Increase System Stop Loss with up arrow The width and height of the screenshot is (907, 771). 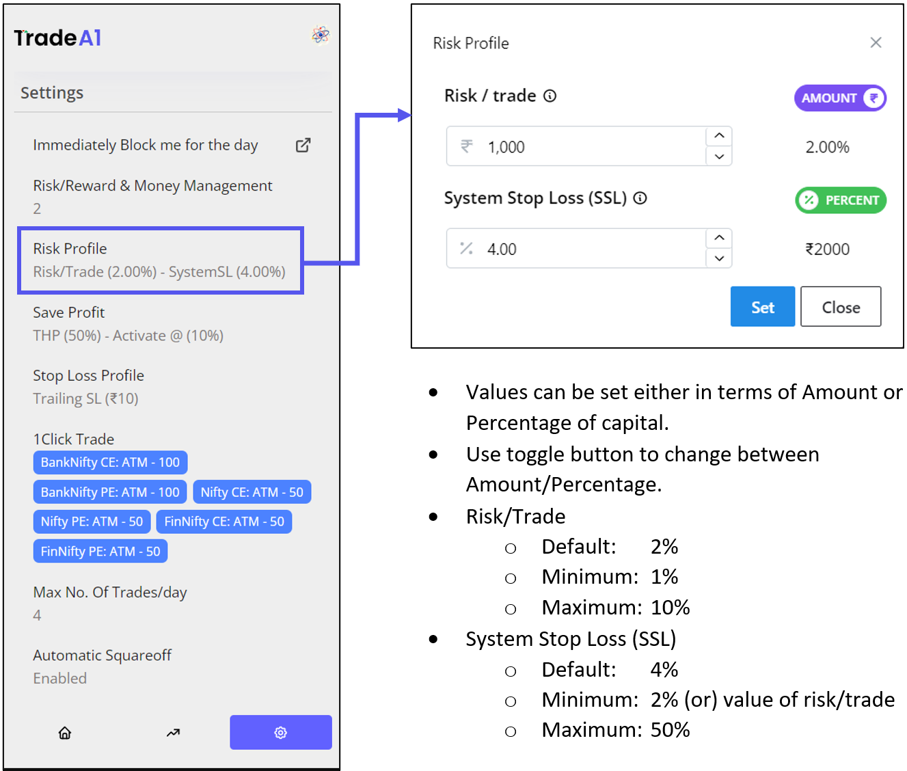pyautogui.click(x=719, y=238)
